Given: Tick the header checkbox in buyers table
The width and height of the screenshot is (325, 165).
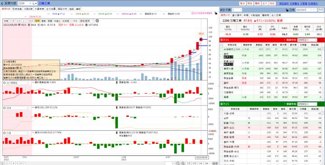Looking at the screenshot, I should (222, 45).
